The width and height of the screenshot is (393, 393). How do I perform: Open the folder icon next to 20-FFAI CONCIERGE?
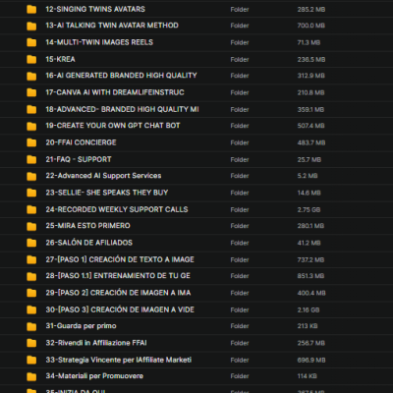click(x=31, y=142)
